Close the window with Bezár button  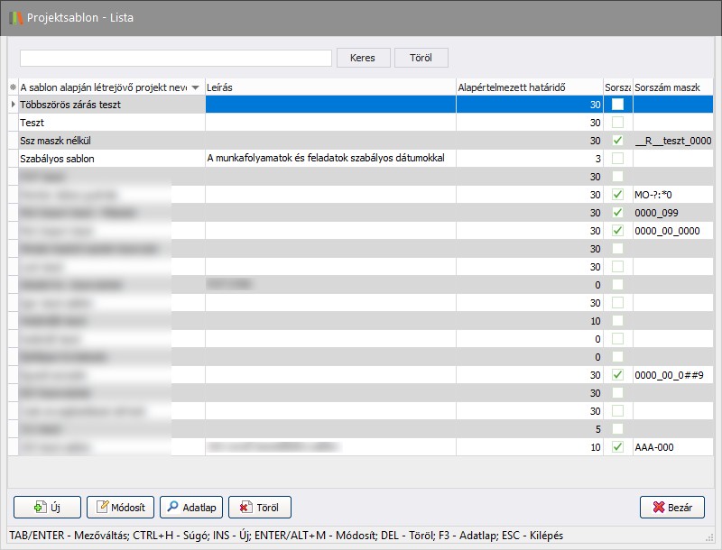pyautogui.click(x=671, y=507)
